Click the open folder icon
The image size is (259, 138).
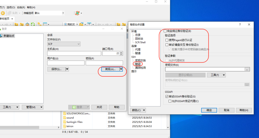click(x=81, y=24)
